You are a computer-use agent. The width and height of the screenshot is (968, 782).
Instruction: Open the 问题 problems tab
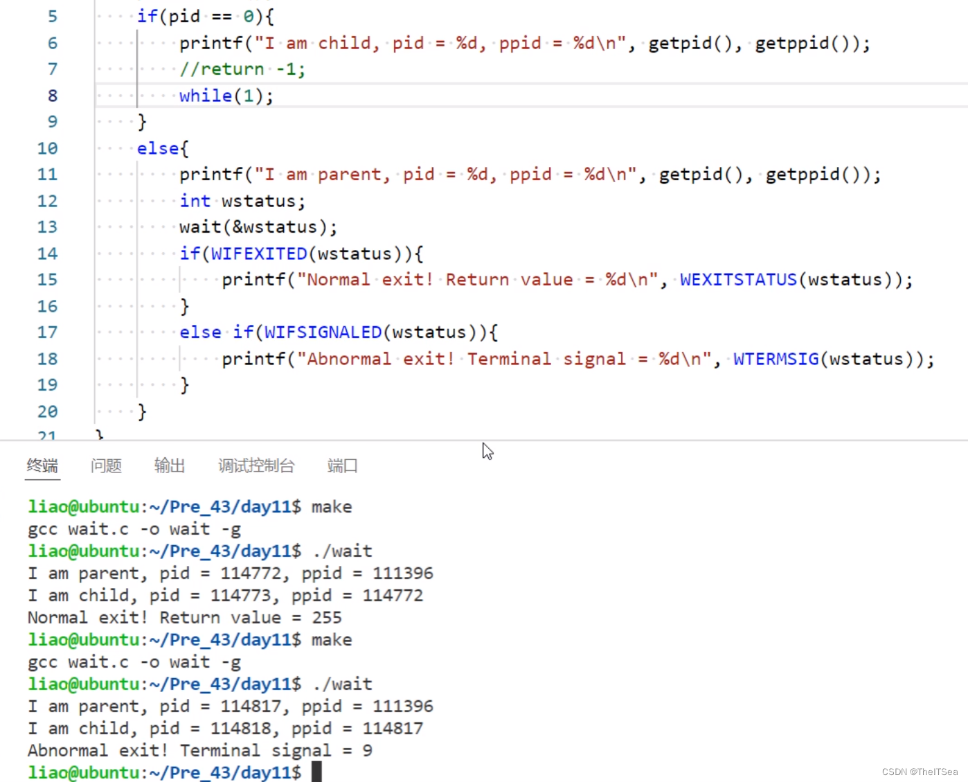(x=106, y=465)
